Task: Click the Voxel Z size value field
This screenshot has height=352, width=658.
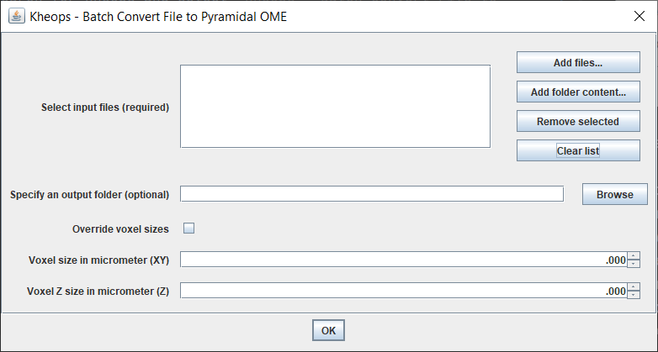Action: tap(404, 291)
